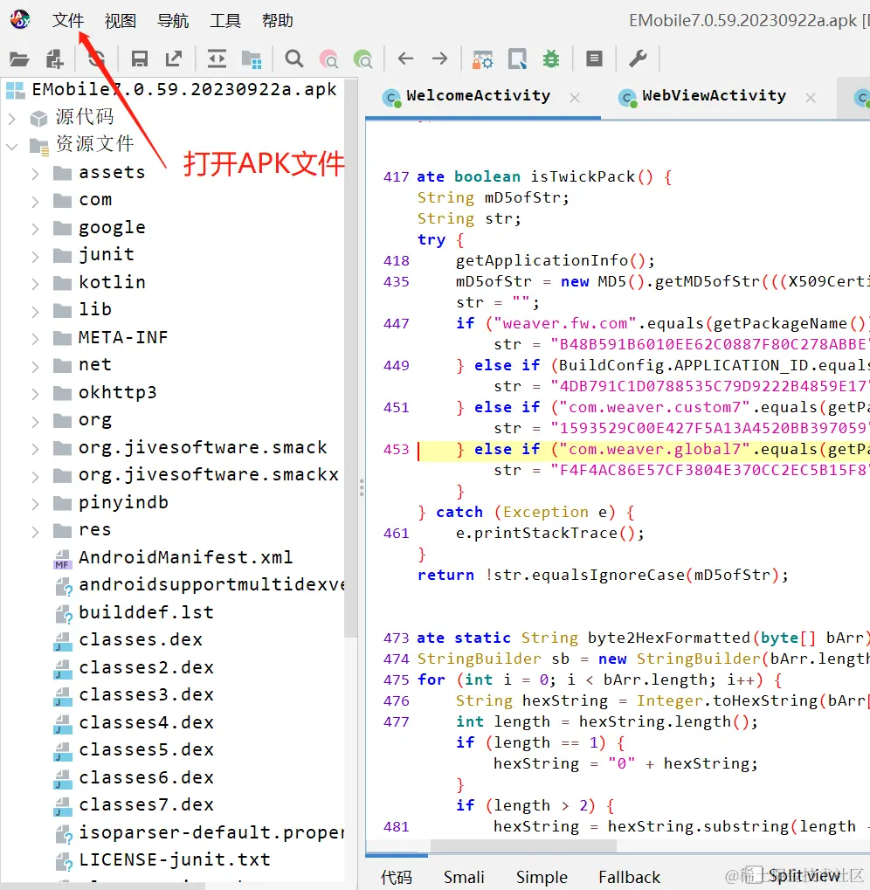Click line number 453 in gutter
The width and height of the screenshot is (870, 890).
click(x=396, y=450)
